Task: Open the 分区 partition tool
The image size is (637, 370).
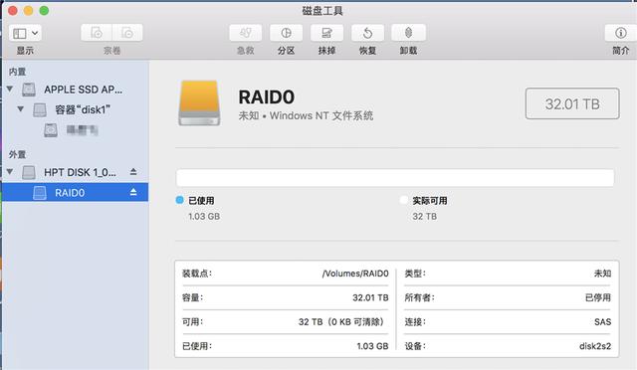Action: [x=286, y=33]
